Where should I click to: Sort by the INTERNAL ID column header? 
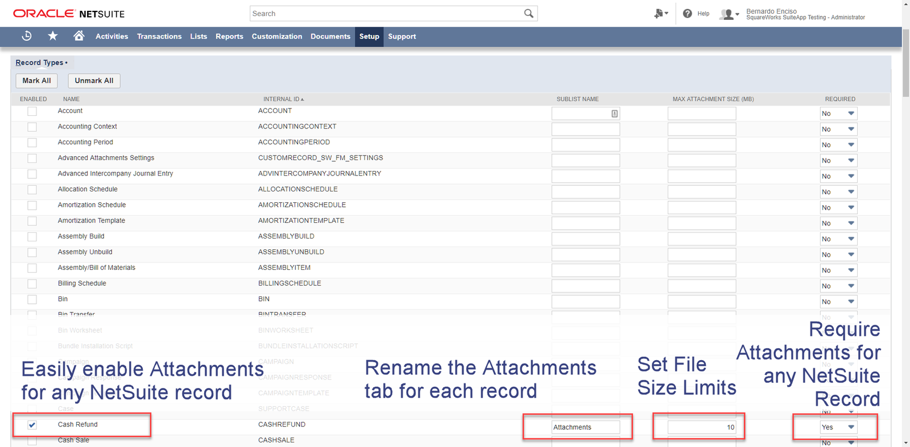pos(283,99)
